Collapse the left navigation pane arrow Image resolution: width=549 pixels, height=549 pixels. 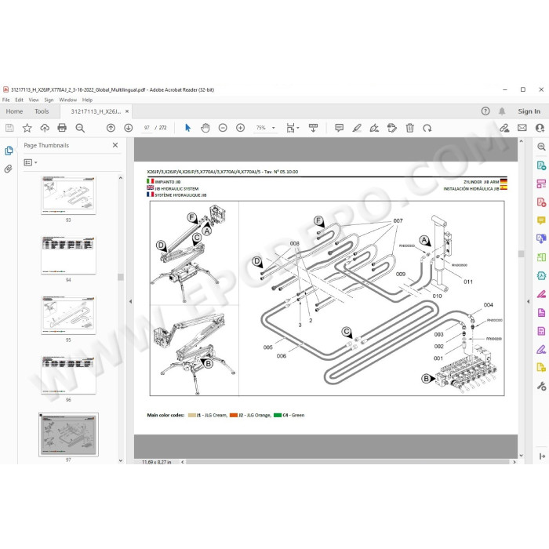(x=131, y=301)
